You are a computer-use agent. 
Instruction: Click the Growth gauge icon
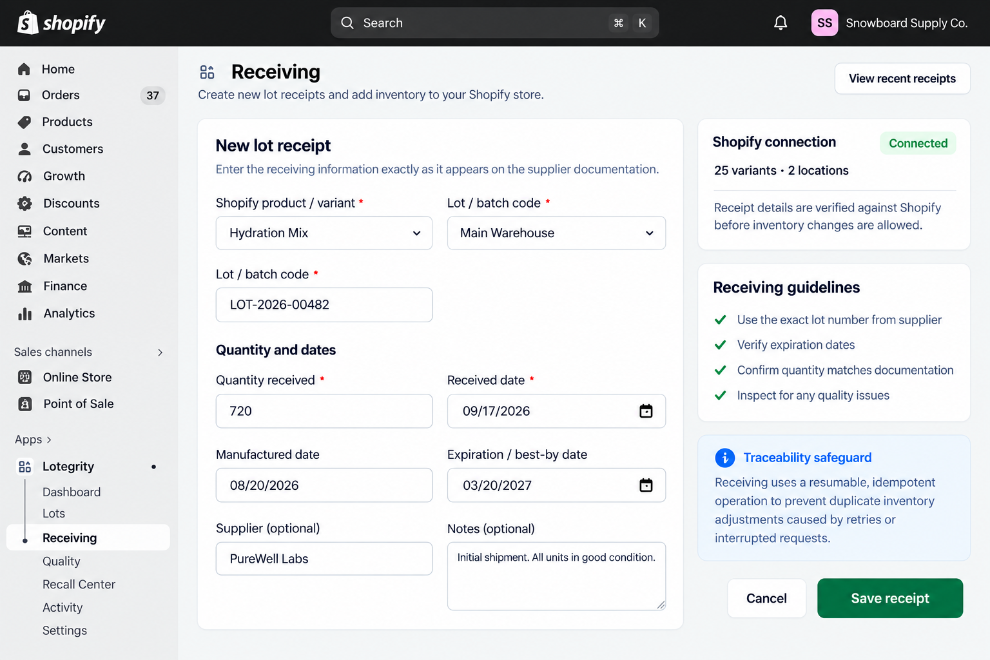click(x=24, y=176)
